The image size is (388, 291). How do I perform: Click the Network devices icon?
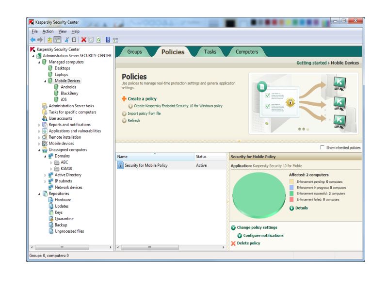pos(51,187)
